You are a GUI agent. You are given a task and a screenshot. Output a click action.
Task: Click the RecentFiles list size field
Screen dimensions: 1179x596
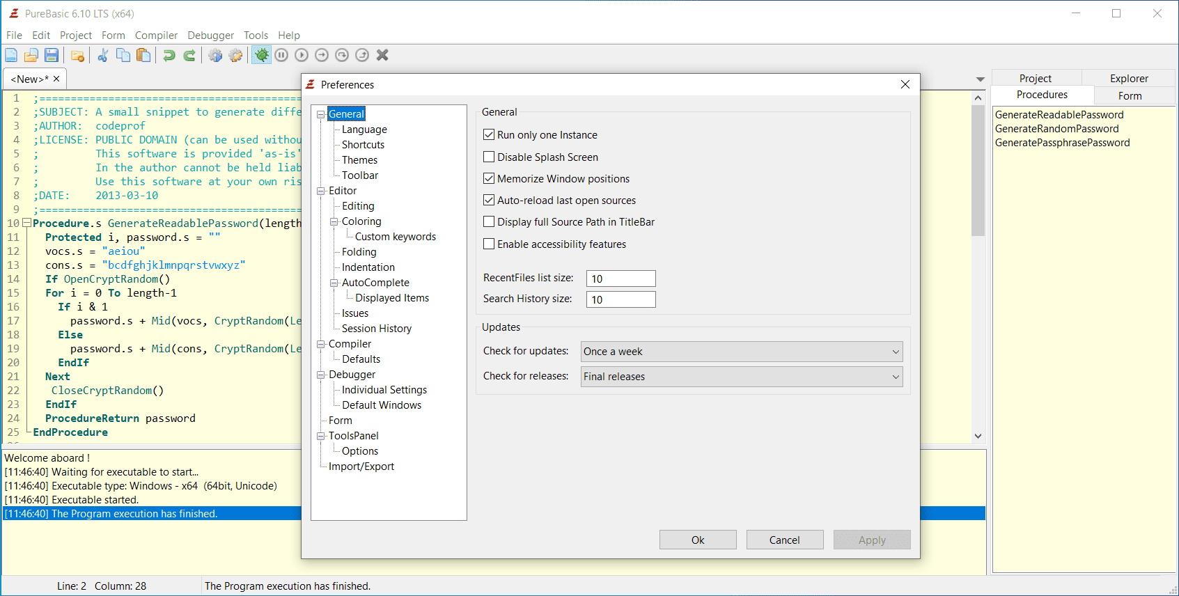[x=621, y=279]
